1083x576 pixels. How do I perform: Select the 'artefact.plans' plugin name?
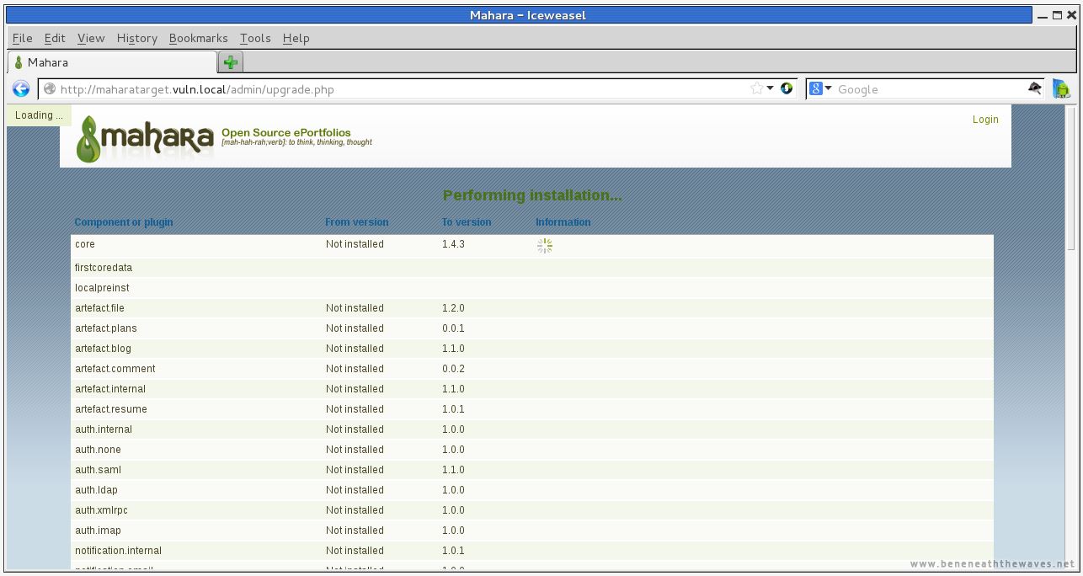(106, 328)
